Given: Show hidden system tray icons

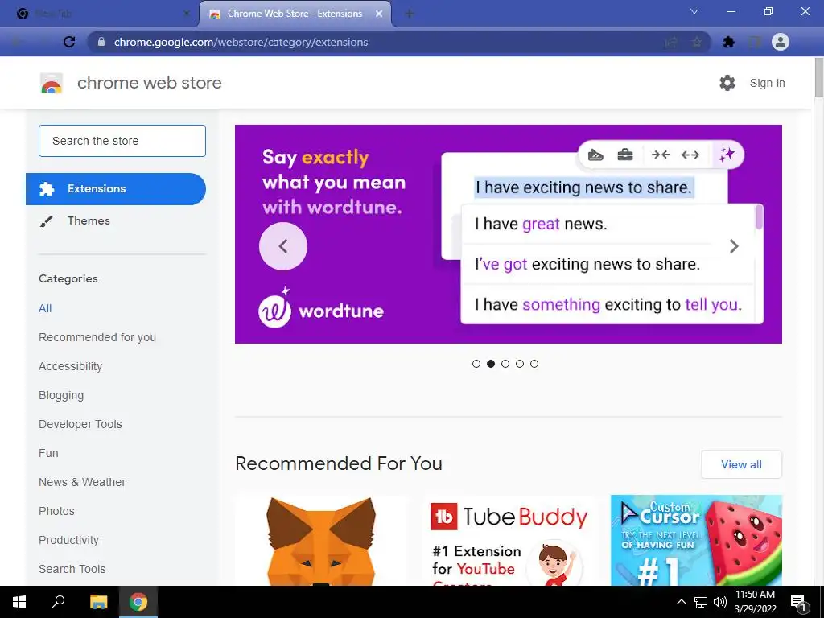Looking at the screenshot, I should click(x=681, y=602).
